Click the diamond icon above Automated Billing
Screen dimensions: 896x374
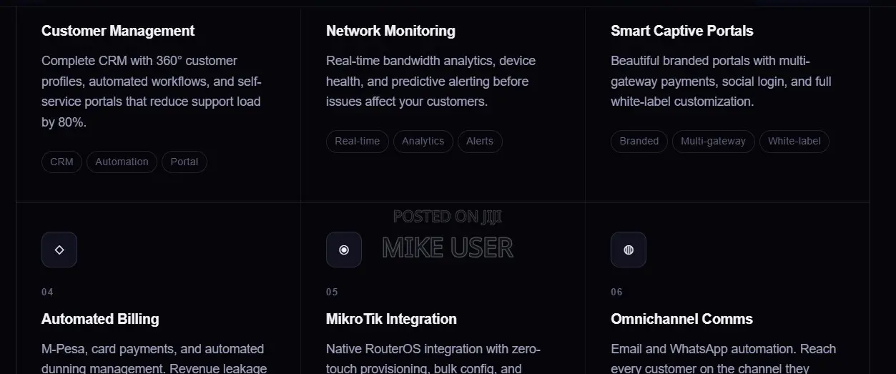coord(59,250)
